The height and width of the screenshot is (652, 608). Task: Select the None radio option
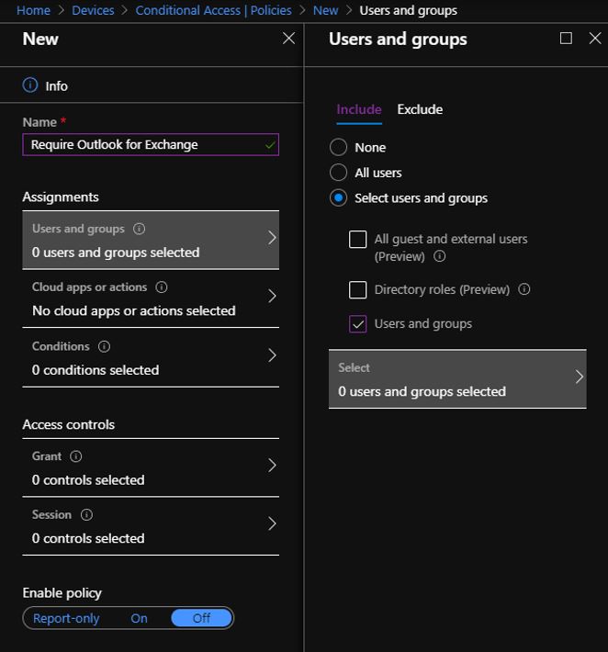pos(338,147)
